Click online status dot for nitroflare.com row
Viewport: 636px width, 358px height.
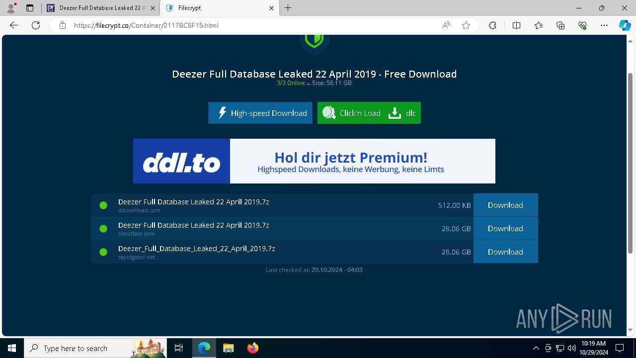(x=103, y=229)
